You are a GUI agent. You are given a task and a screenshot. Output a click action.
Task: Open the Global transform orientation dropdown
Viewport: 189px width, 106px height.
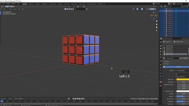coord(69,6)
